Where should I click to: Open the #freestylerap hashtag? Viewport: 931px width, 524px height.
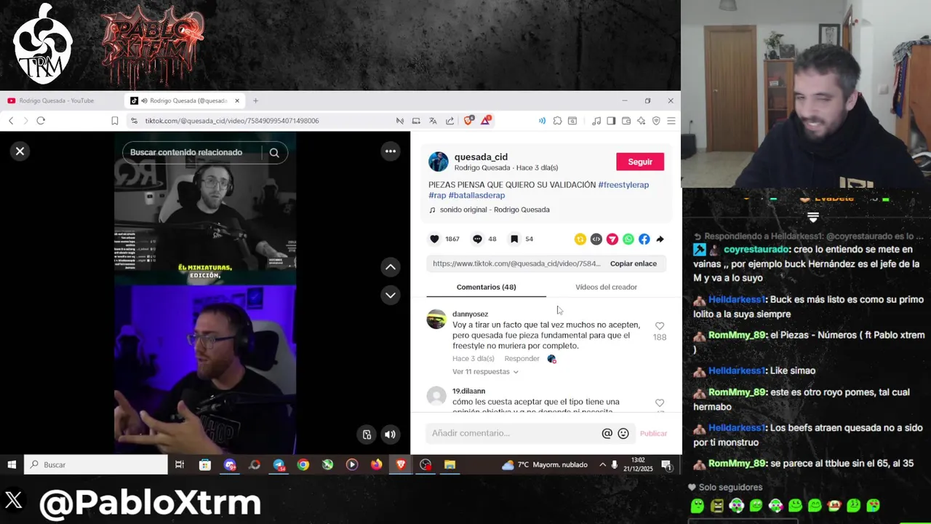click(623, 185)
